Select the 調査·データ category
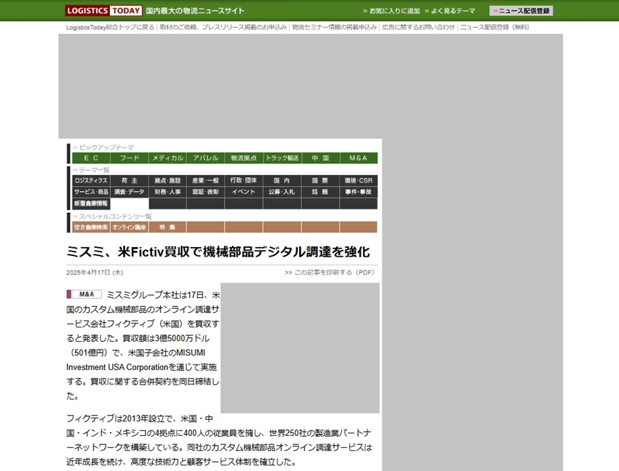 (x=129, y=192)
